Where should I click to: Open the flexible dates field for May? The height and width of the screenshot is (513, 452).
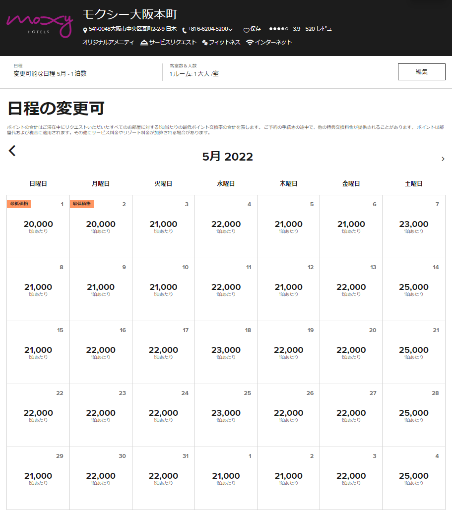50,73
